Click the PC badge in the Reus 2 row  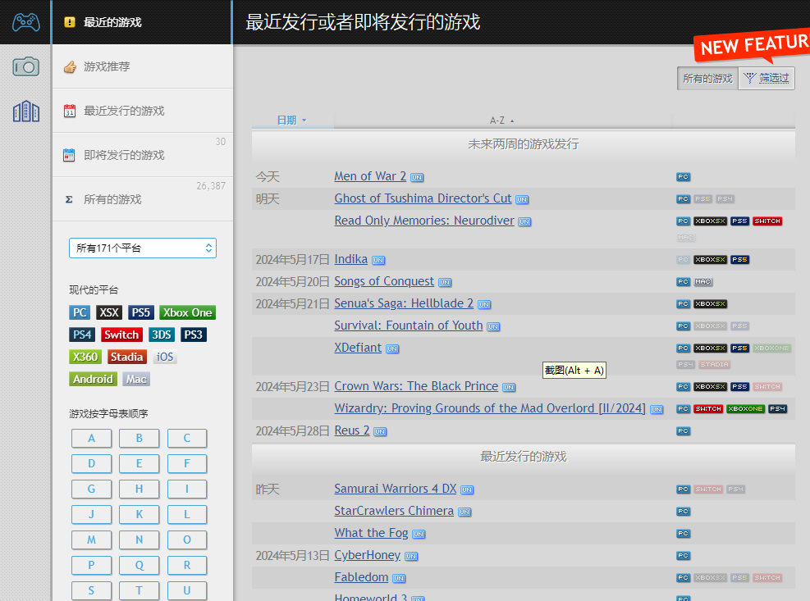683,430
